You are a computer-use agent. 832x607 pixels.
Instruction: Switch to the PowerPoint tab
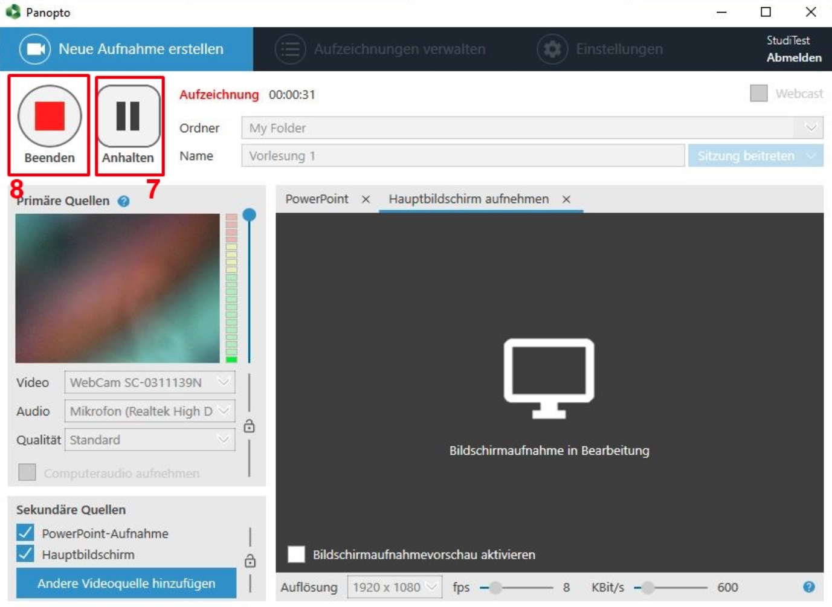coord(317,199)
